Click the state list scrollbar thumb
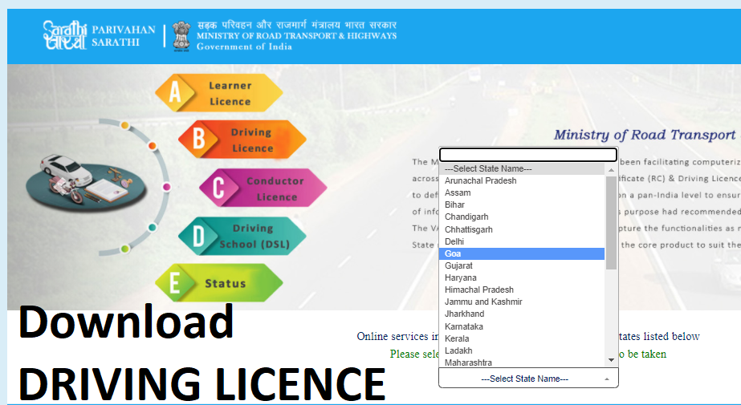 (x=611, y=222)
